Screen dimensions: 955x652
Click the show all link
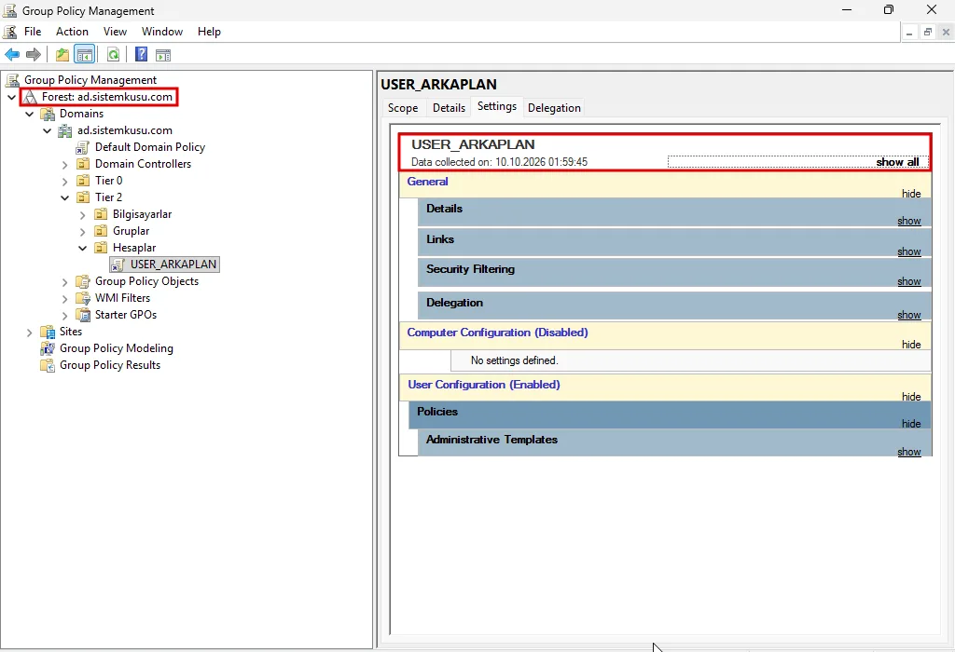coord(897,162)
